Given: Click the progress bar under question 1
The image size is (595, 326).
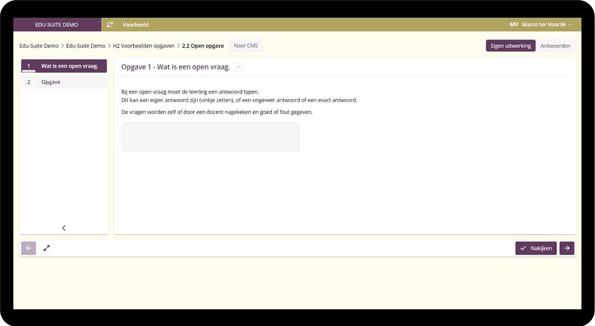Looking at the screenshot, I should (x=29, y=71).
